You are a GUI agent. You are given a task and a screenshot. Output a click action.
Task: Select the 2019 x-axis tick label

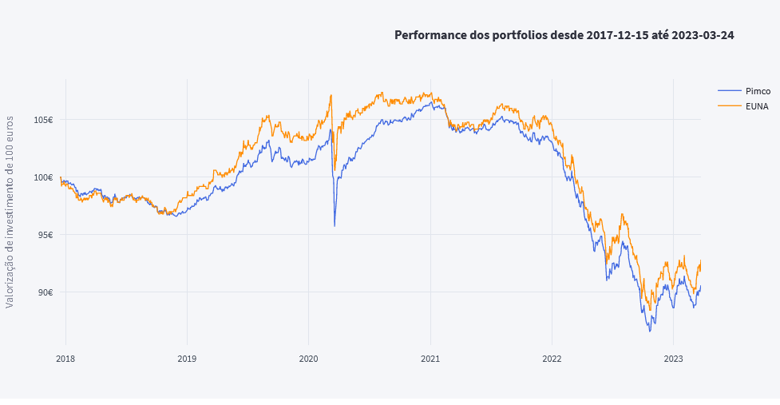pos(187,358)
